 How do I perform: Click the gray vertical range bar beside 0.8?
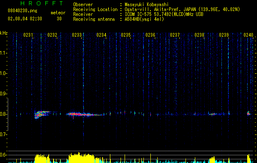(8, 114)
